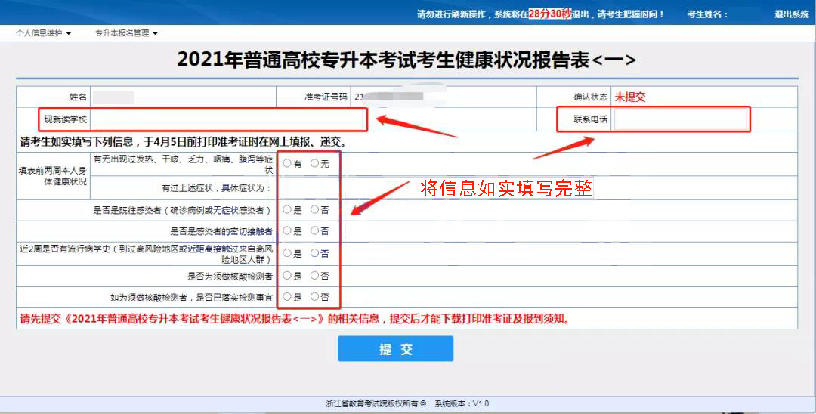Select 是 for 感染者的密切接触者
Screen dimensions: 816x414
coord(287,230)
